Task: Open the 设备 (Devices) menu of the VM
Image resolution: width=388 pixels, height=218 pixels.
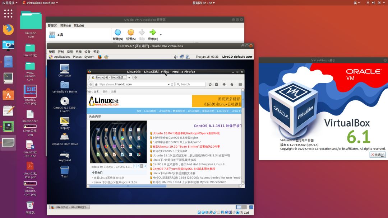Action: pos(88,51)
